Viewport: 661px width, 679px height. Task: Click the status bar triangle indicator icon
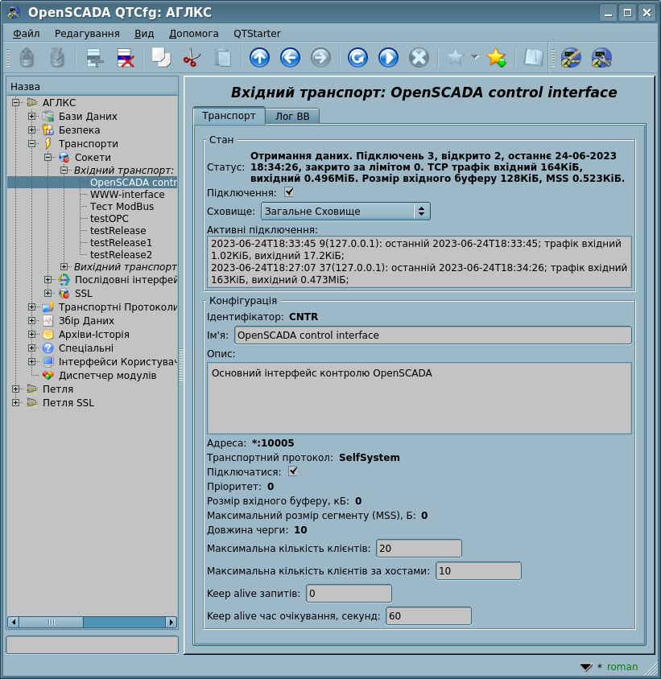click(x=585, y=666)
